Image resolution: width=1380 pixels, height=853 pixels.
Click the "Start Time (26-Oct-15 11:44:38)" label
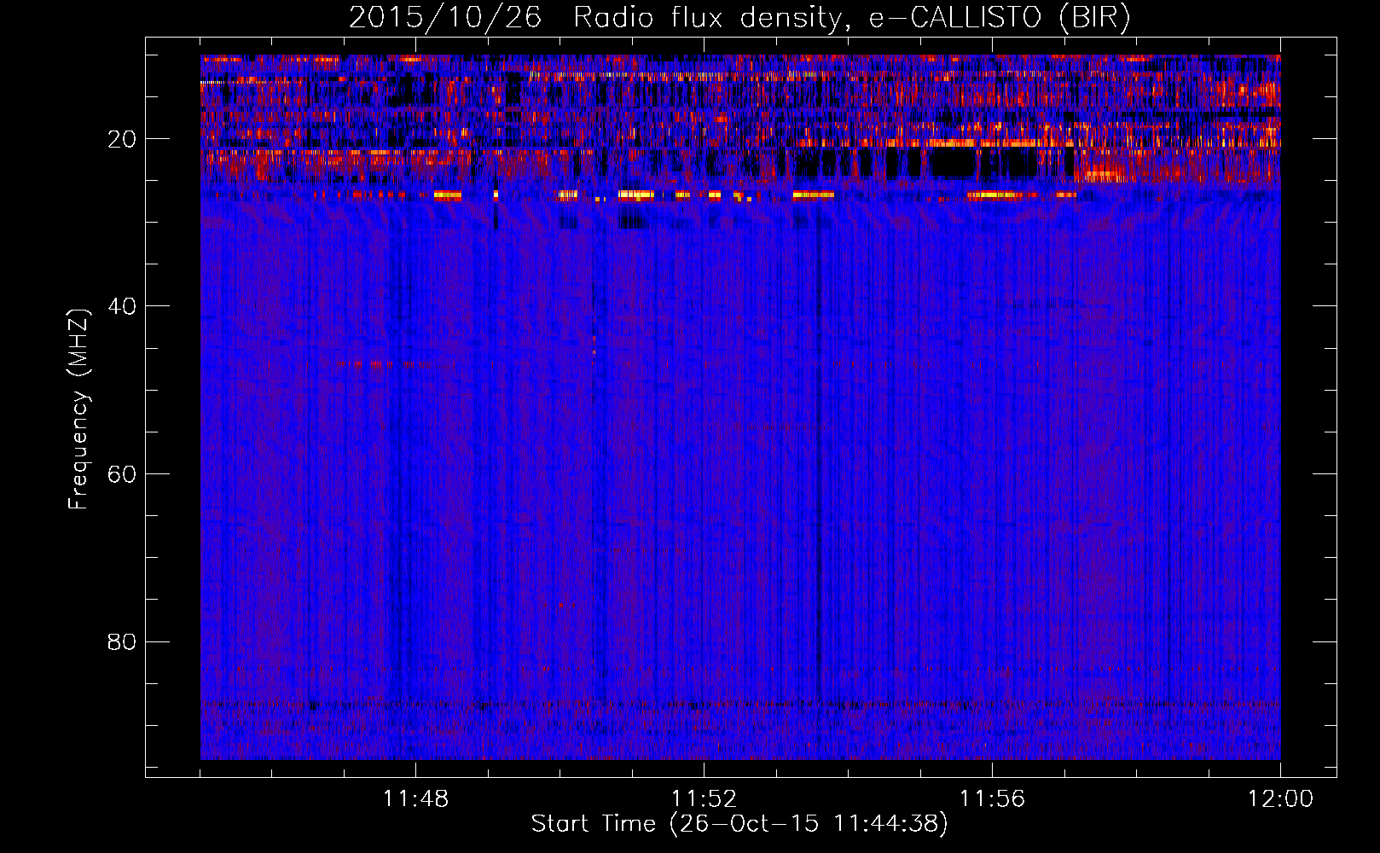tap(739, 824)
